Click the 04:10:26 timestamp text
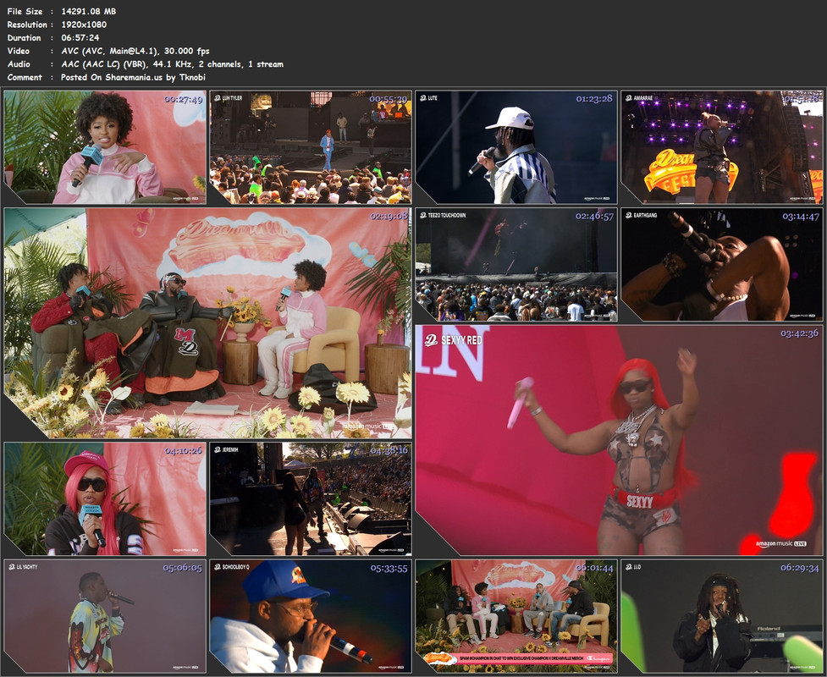Viewport: 827px width, 677px height. click(183, 451)
